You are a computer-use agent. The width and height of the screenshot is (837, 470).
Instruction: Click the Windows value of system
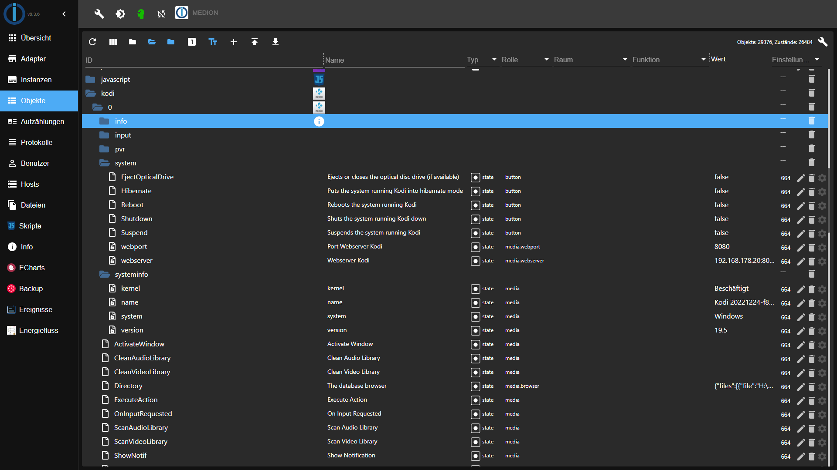click(x=728, y=316)
